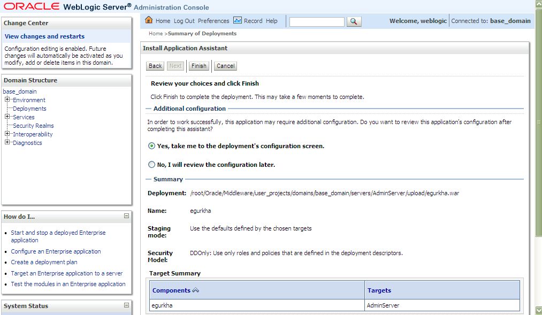Open Services link in Domain Structure
Viewport: 542px width, 315px height.
point(24,117)
